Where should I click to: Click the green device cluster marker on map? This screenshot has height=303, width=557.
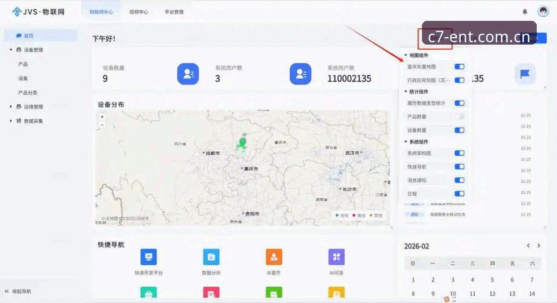point(242,143)
